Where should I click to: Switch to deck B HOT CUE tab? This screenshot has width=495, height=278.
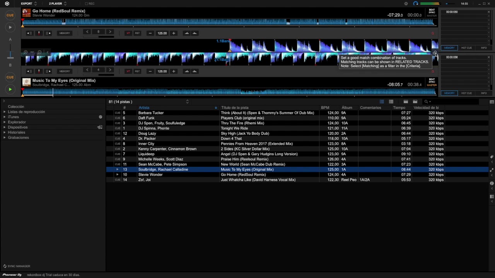(466, 93)
